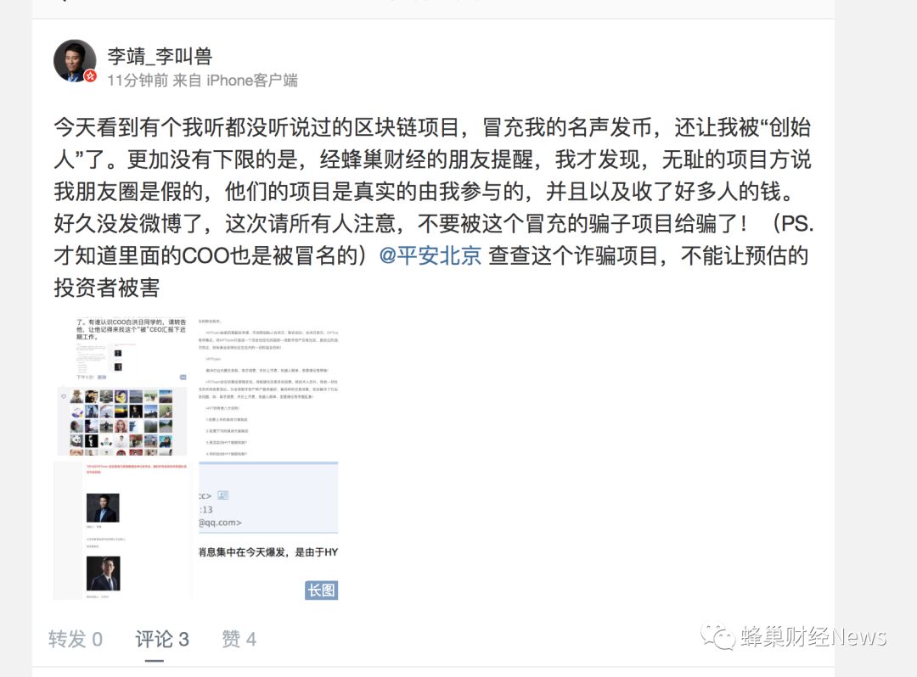Select the post body text paragraph
The width and height of the screenshot is (917, 677).
tap(433, 207)
